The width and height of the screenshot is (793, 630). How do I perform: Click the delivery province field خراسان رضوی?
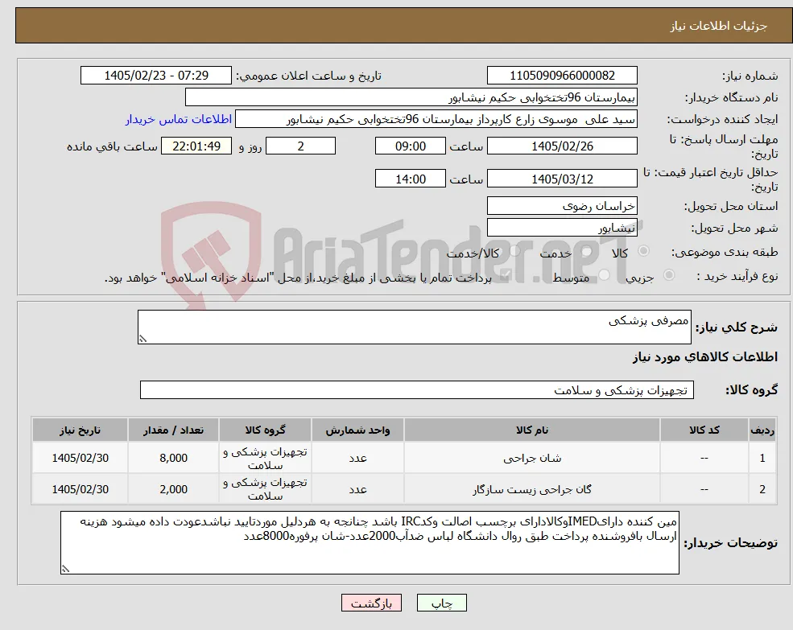[562, 206]
